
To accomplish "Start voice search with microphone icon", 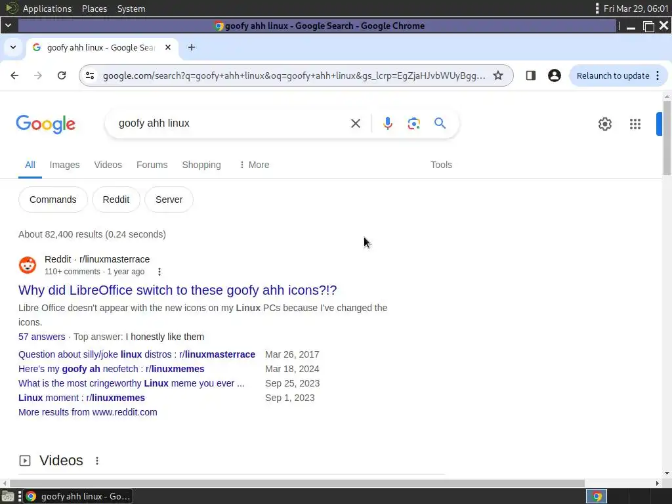I will click(x=387, y=123).
